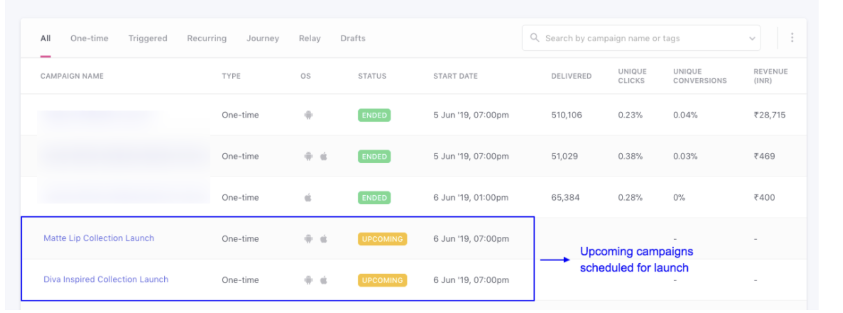Open Diva Inspired Collection Launch campaign
The image size is (843, 313).
click(106, 279)
